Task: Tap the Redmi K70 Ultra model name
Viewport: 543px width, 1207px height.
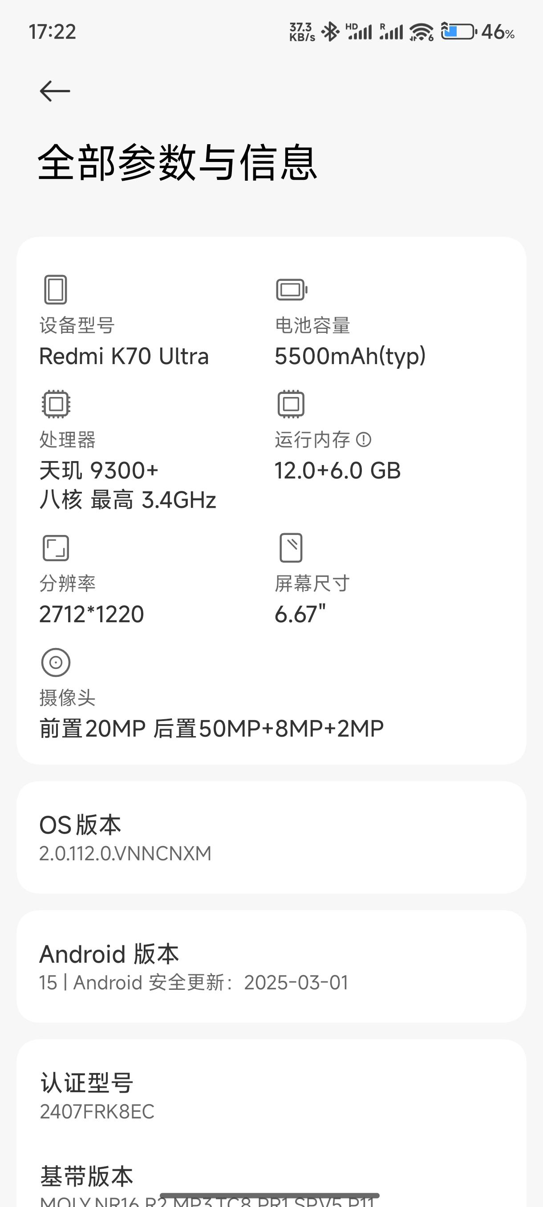Action: (124, 356)
